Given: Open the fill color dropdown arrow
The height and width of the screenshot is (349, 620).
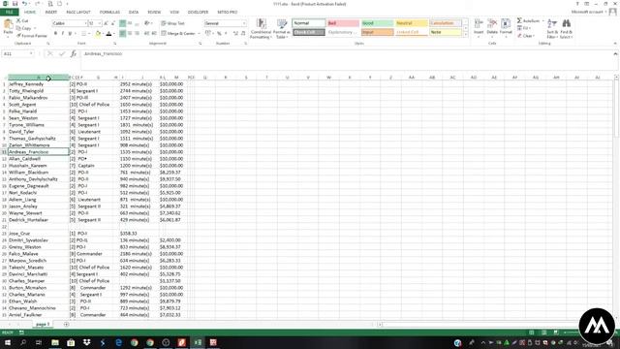Looking at the screenshot, I should pyautogui.click(x=103, y=34).
